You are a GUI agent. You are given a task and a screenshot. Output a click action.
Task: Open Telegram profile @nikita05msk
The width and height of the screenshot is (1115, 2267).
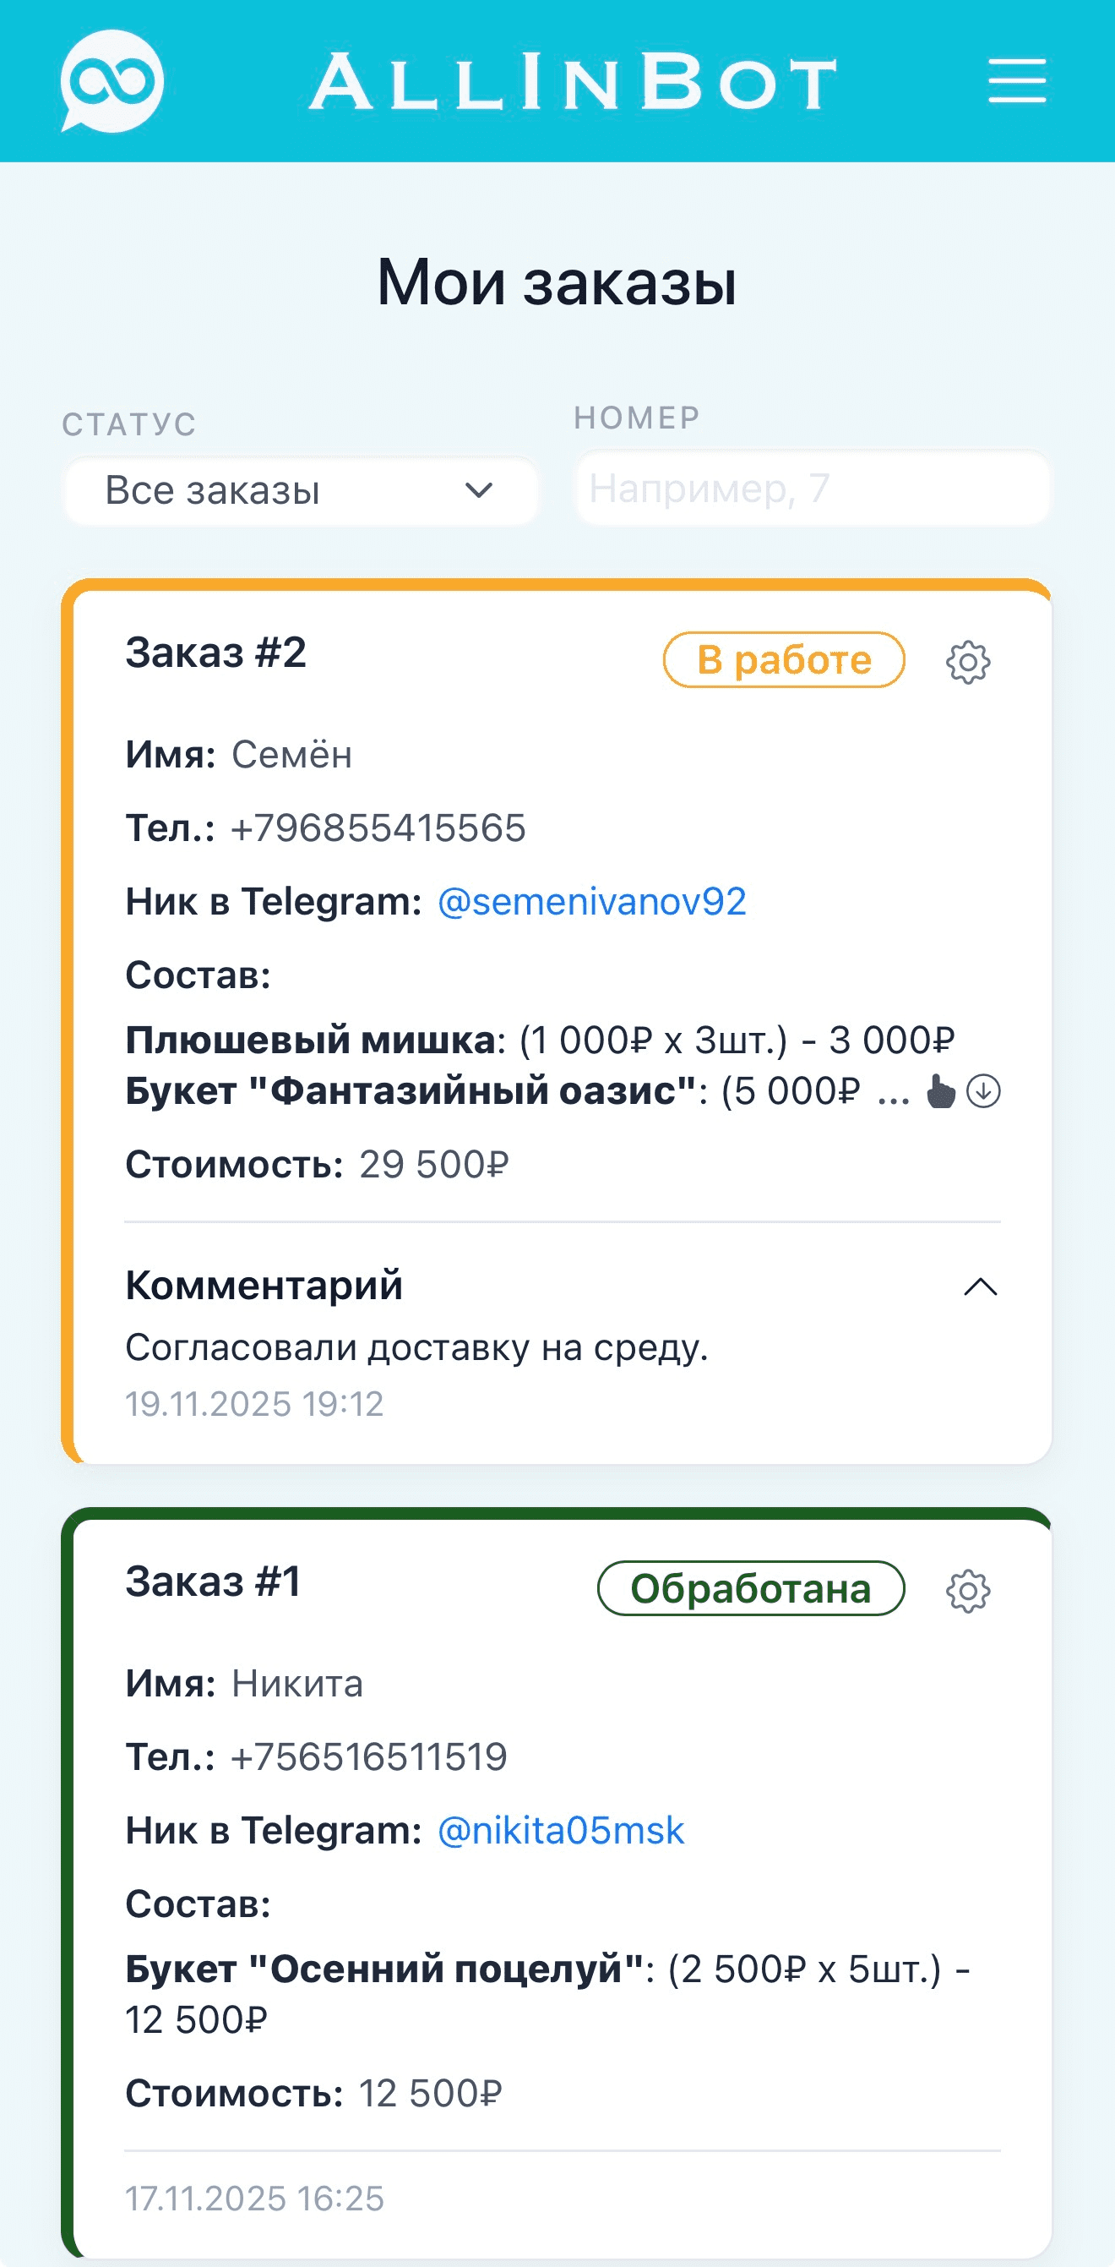coord(561,1831)
